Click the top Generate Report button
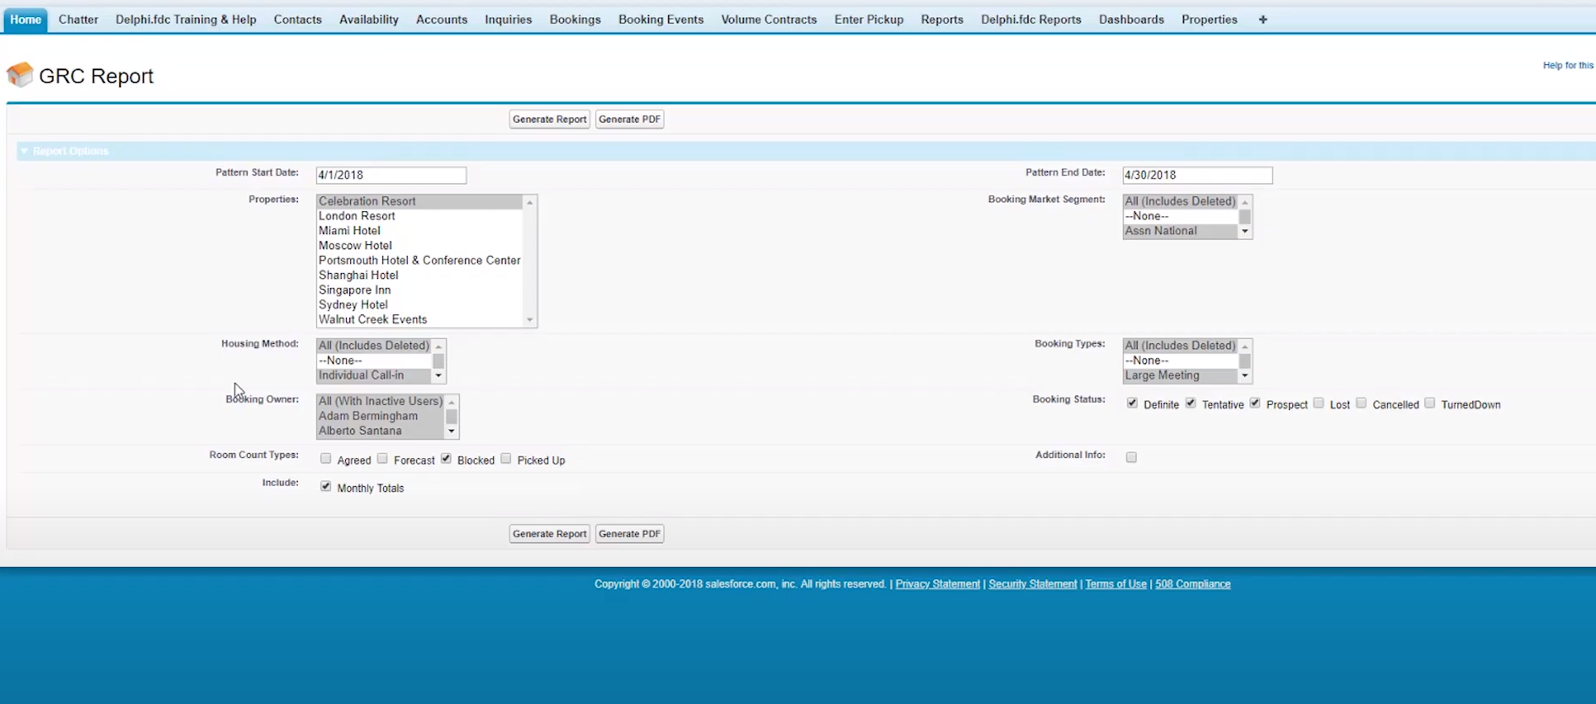Viewport: 1596px width, 704px height. (x=550, y=119)
